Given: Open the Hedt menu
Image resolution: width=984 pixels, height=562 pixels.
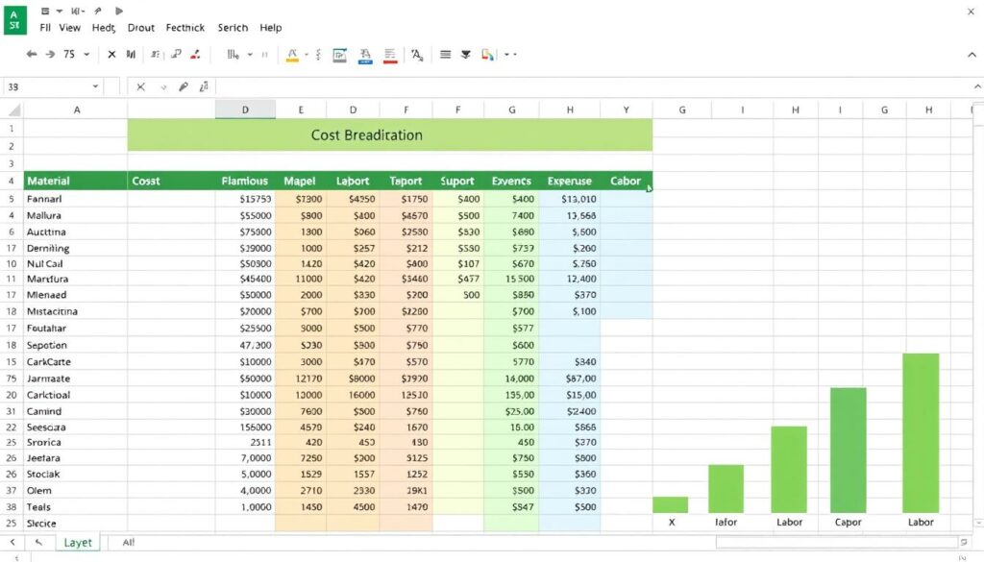Looking at the screenshot, I should [104, 28].
